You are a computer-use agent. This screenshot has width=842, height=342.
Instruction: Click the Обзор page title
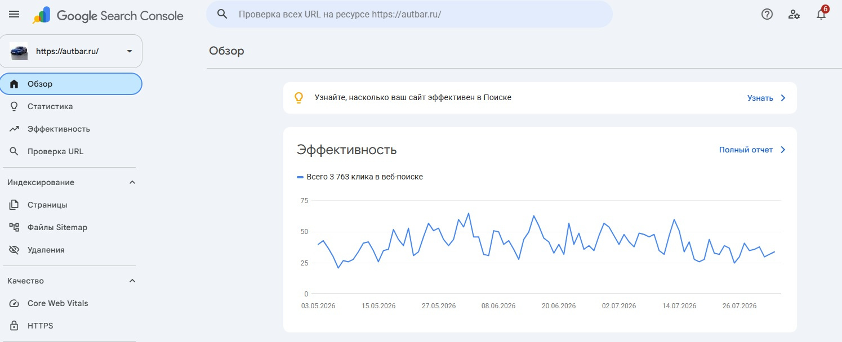pos(226,51)
